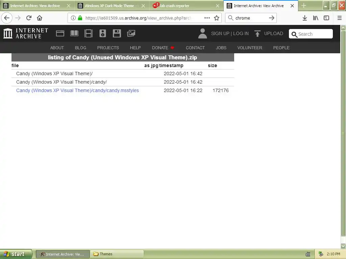Image resolution: width=346 pixels, height=259 pixels.
Task: Click the green padlock security icon
Action: pos(80,18)
